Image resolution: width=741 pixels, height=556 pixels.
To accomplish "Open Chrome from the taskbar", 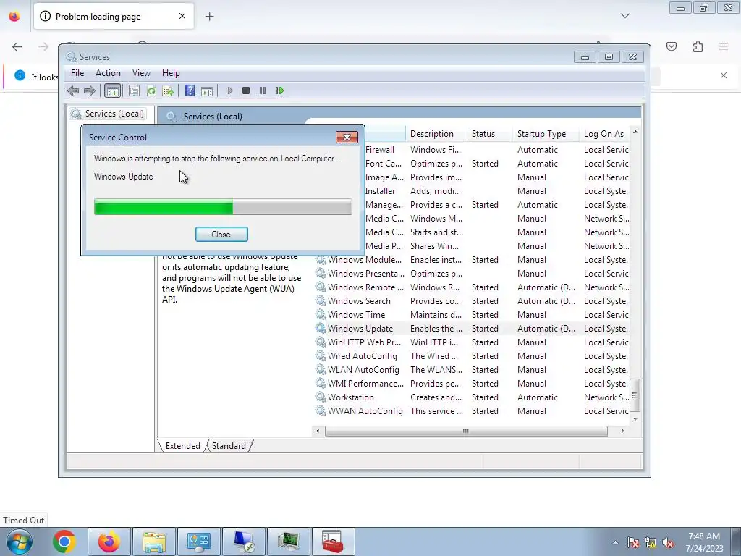I will pos(64,542).
